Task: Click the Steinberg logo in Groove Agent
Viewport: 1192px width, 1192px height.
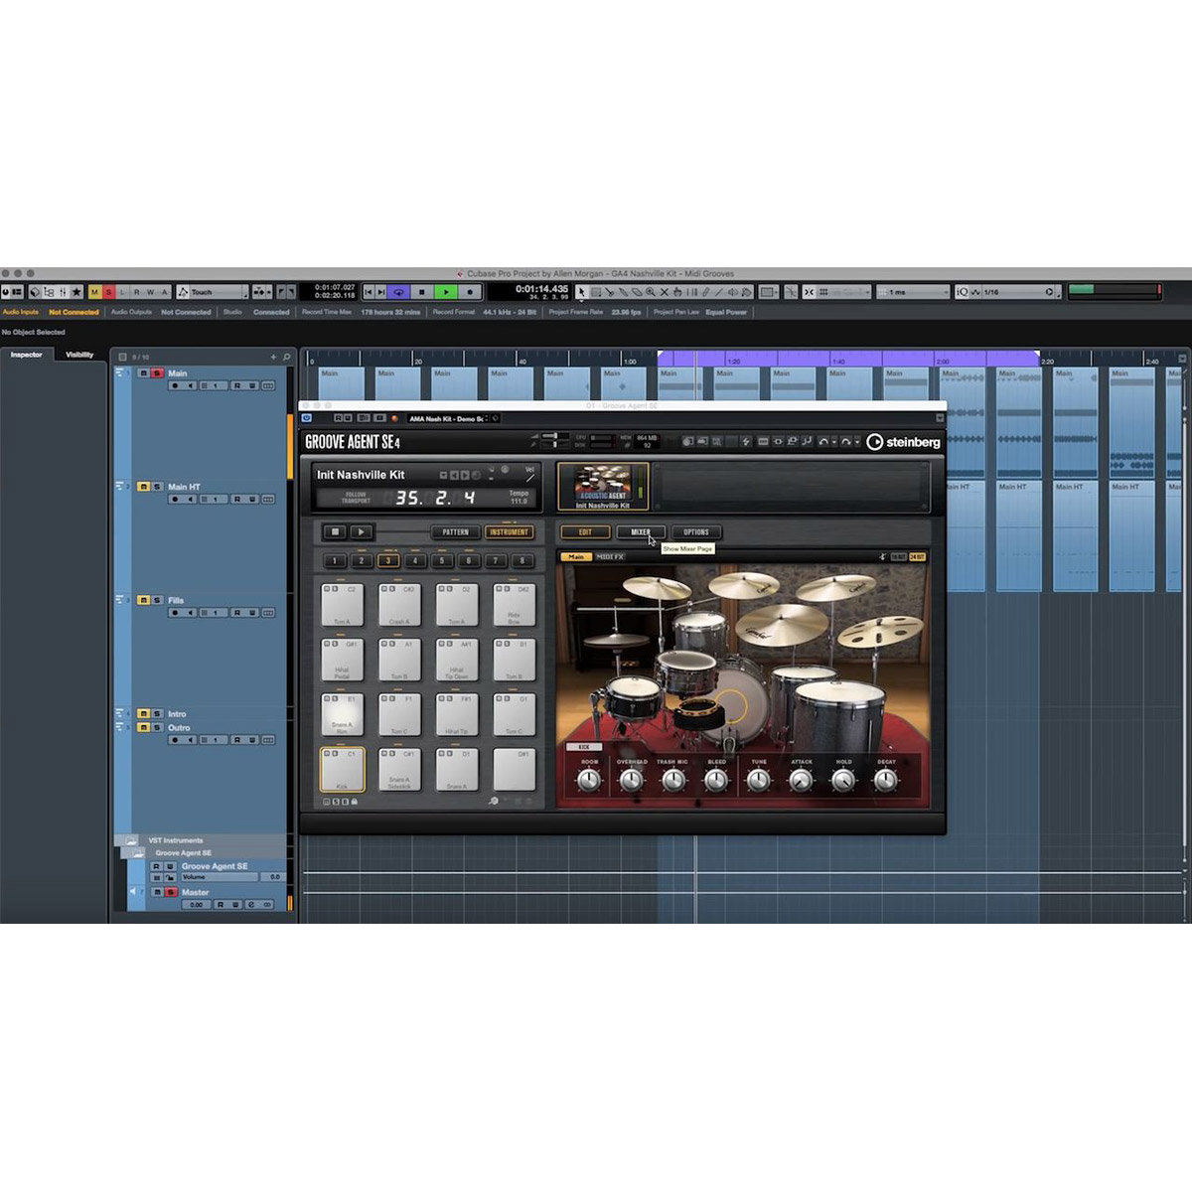Action: (x=903, y=442)
